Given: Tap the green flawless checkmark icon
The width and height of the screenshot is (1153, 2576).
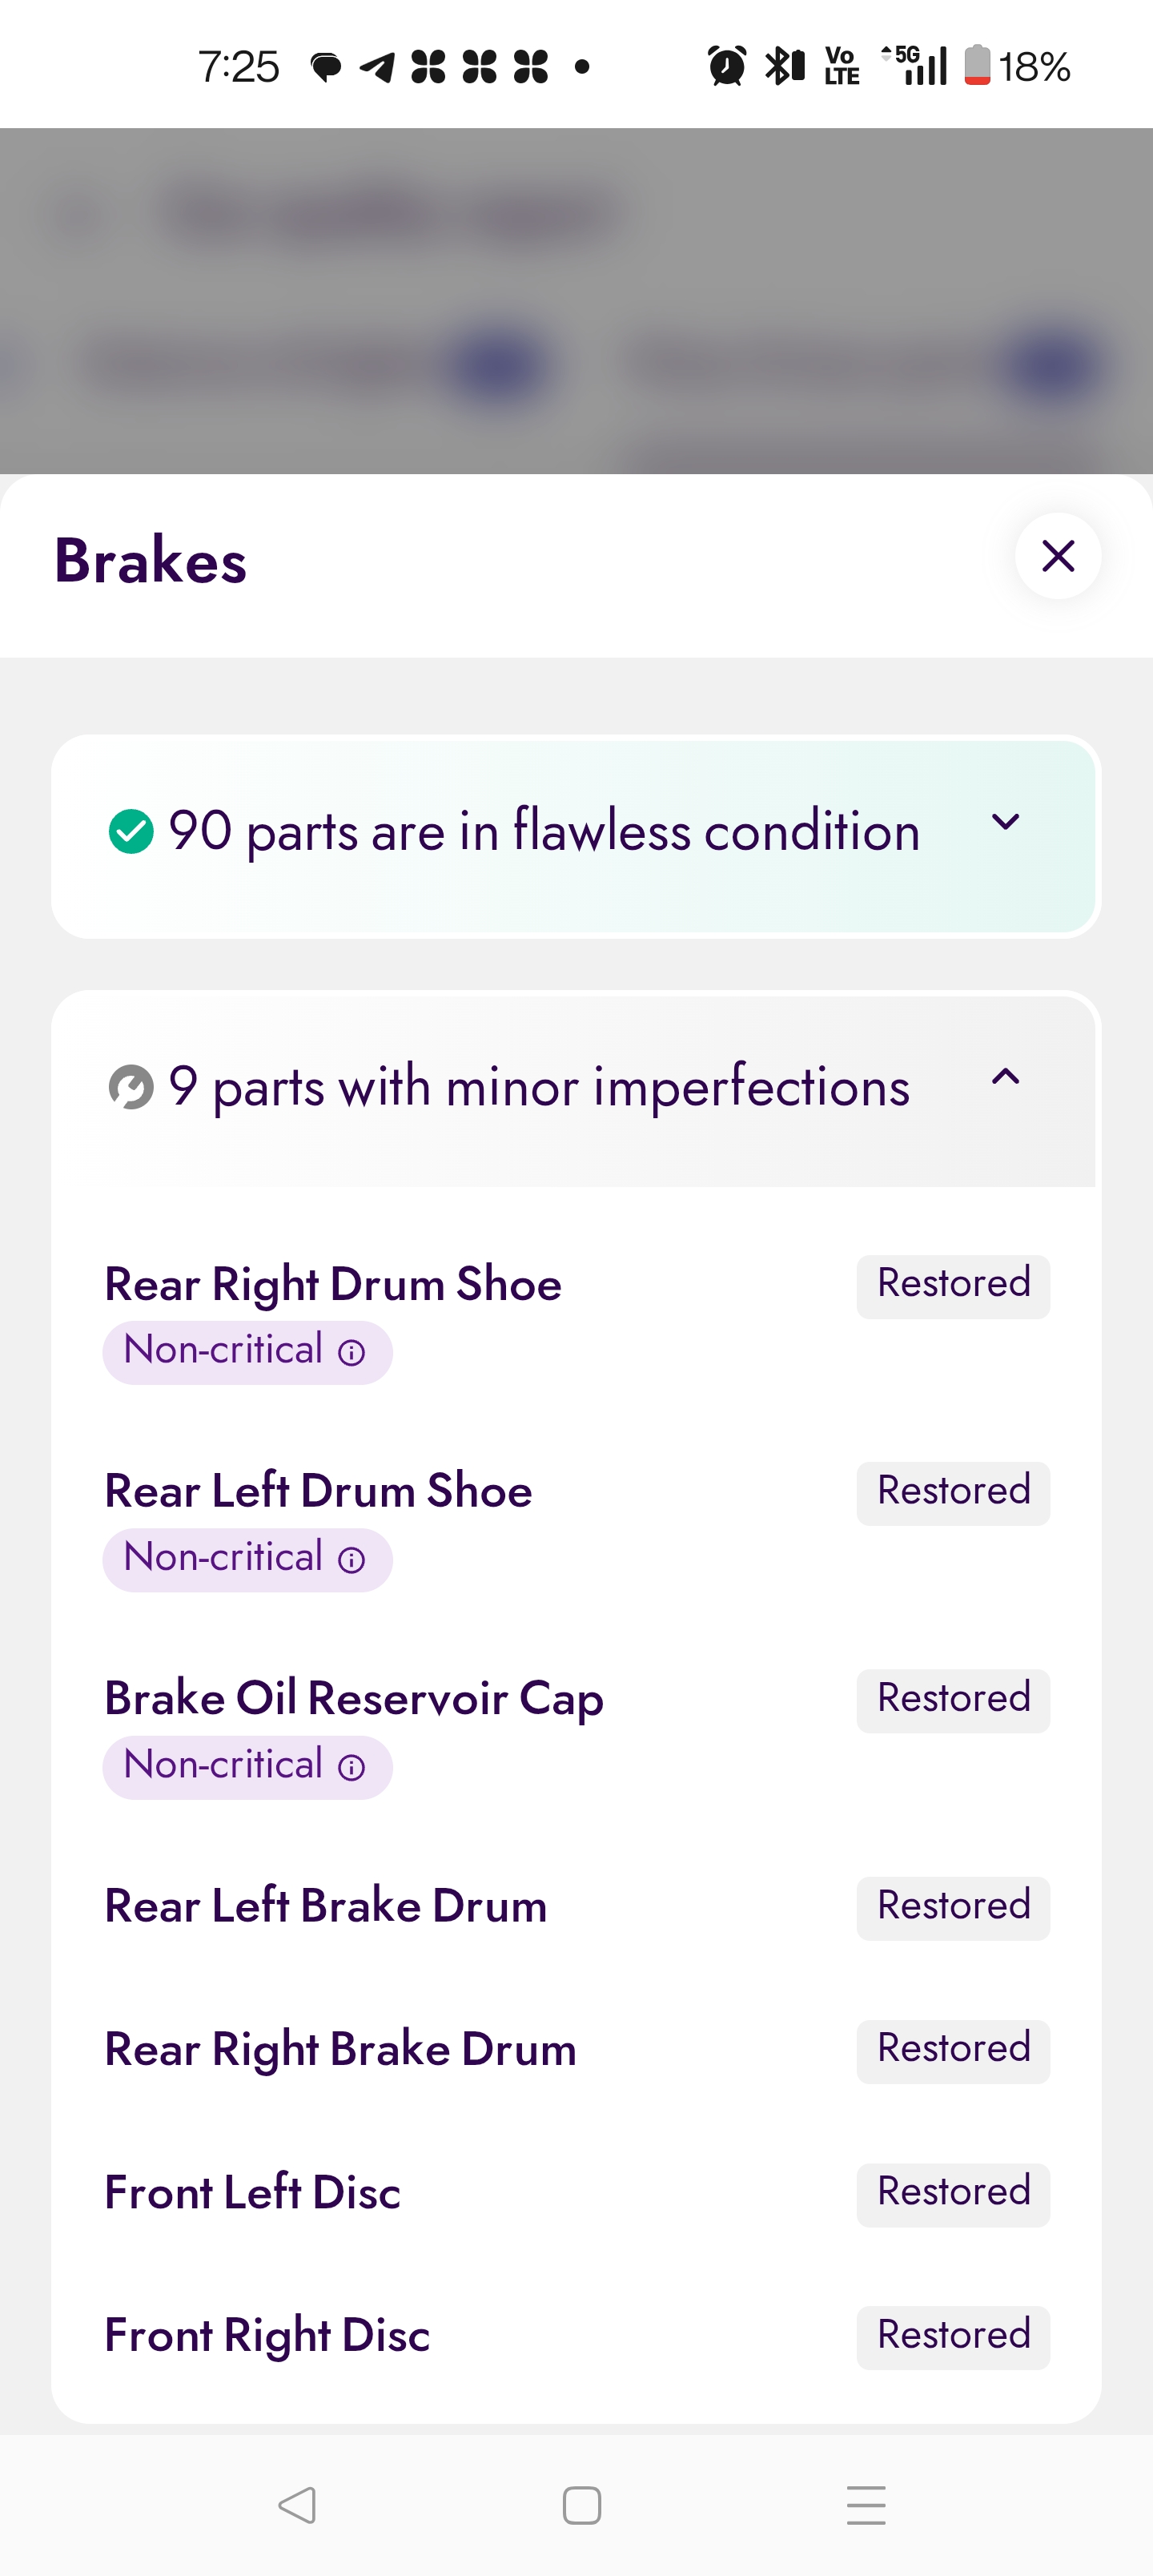Looking at the screenshot, I should coord(131,831).
